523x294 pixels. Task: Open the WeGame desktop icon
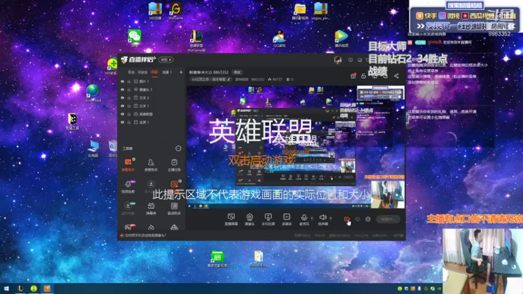175,11
